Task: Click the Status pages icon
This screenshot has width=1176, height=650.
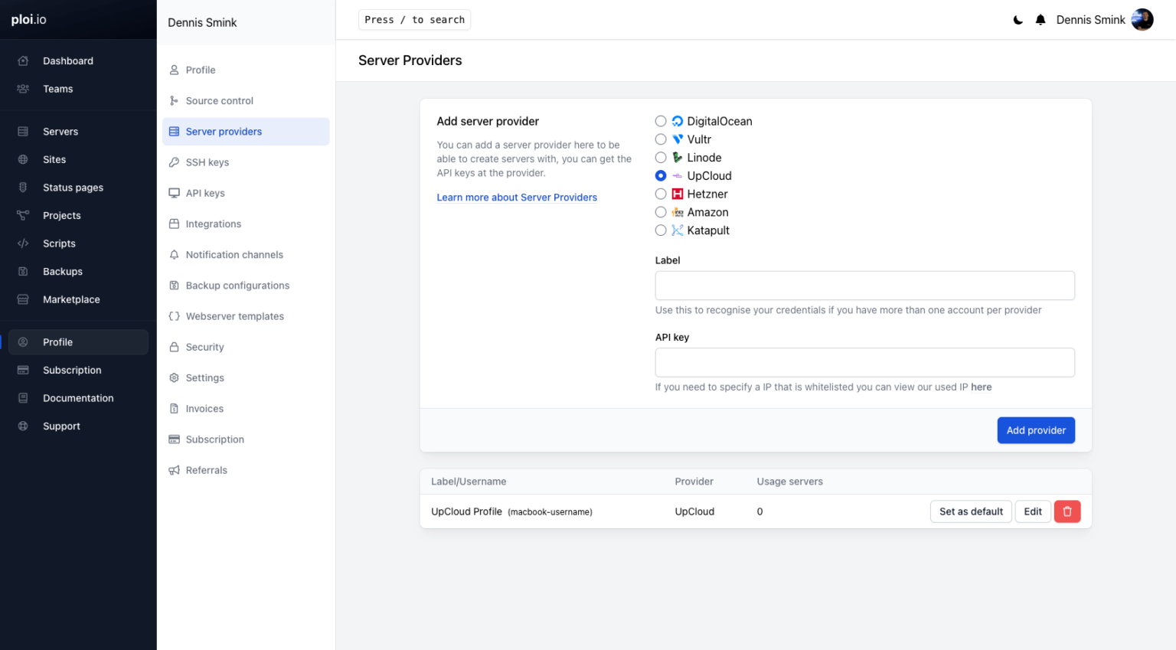Action: point(23,188)
